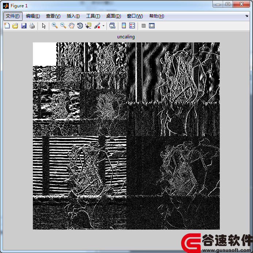Open the 编辑(E) menu

(x=33, y=16)
